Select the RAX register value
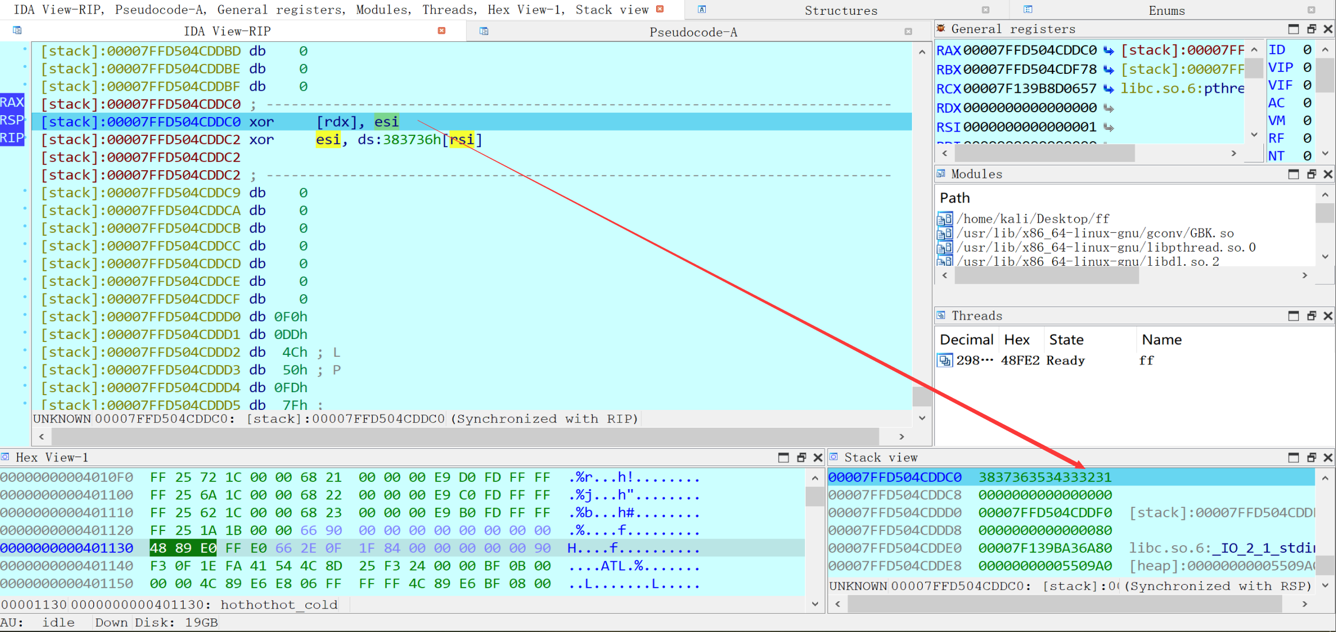Viewport: 1336px width, 632px height. pyautogui.click(x=1030, y=50)
